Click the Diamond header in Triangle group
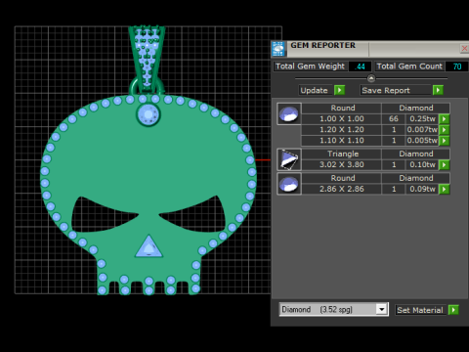The image size is (469, 352). tap(416, 154)
